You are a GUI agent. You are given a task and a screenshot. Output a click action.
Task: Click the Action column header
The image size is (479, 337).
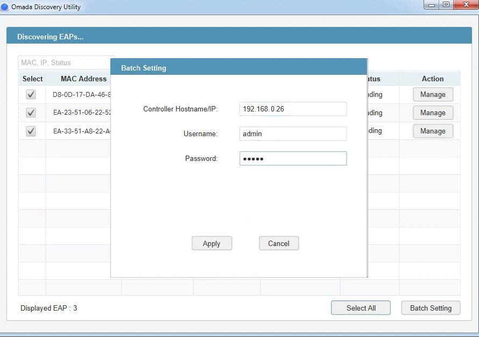(433, 79)
